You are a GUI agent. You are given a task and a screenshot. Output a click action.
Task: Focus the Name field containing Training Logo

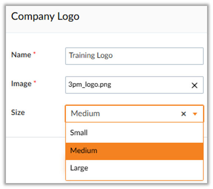tap(134, 56)
